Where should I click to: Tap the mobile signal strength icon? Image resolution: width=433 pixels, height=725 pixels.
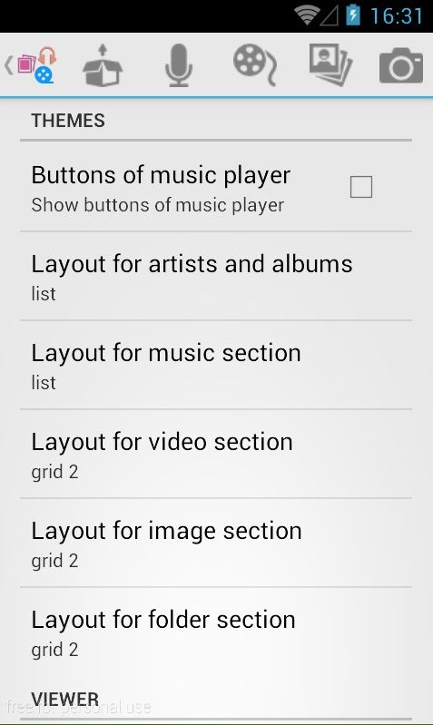[329, 16]
